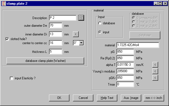Switch units with mm <--> inch button
169x106 pixels.
(x=154, y=98)
